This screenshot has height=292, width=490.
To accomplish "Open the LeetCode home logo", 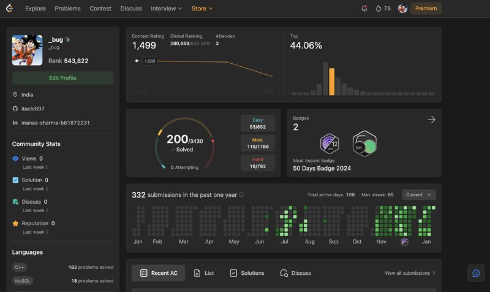I will point(10,8).
